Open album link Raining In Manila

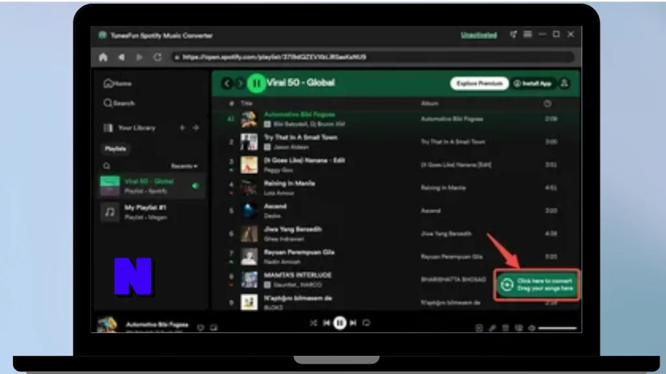tap(443, 188)
